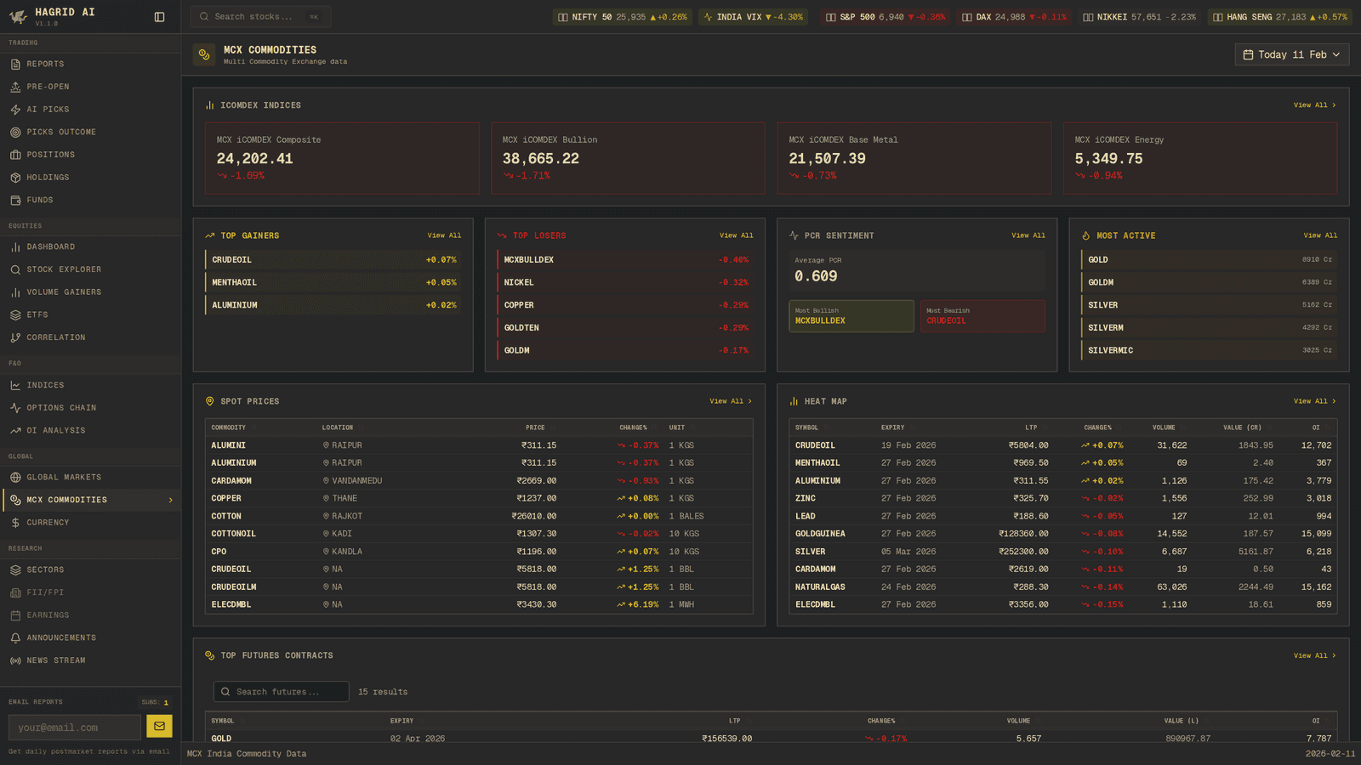The width and height of the screenshot is (1361, 765).
Task: Click the Pre-Open sidebar icon
Action: (x=15, y=87)
